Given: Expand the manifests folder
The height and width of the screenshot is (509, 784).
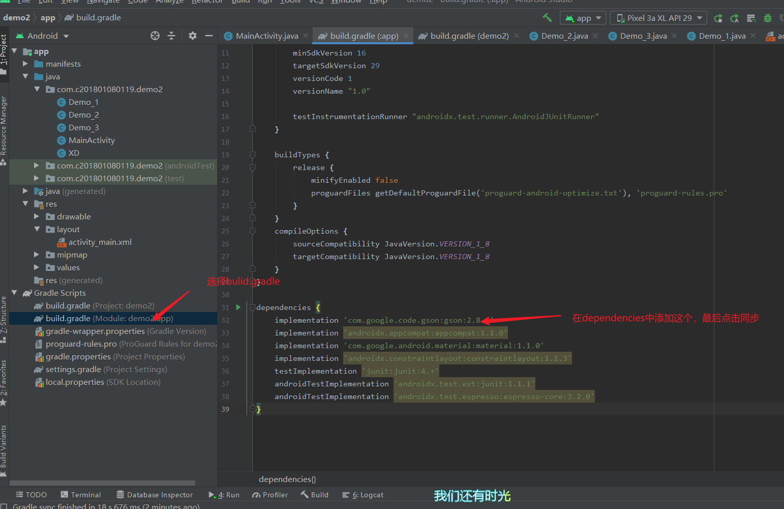Looking at the screenshot, I should (25, 64).
